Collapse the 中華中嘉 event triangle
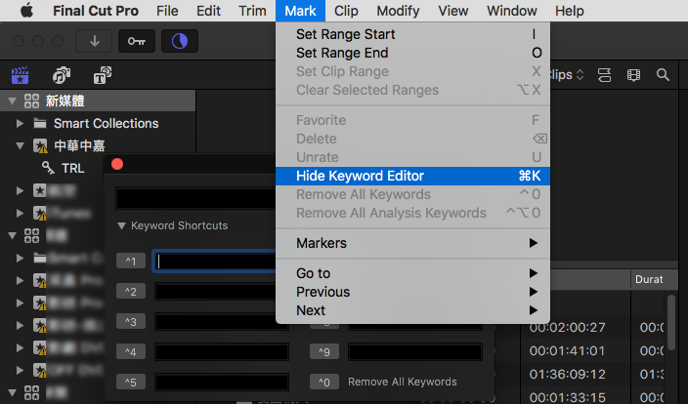The image size is (688, 404). coord(20,146)
